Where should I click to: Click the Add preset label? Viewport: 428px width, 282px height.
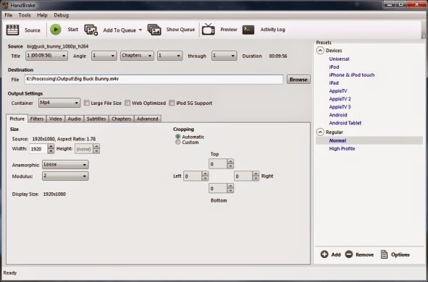click(336, 255)
